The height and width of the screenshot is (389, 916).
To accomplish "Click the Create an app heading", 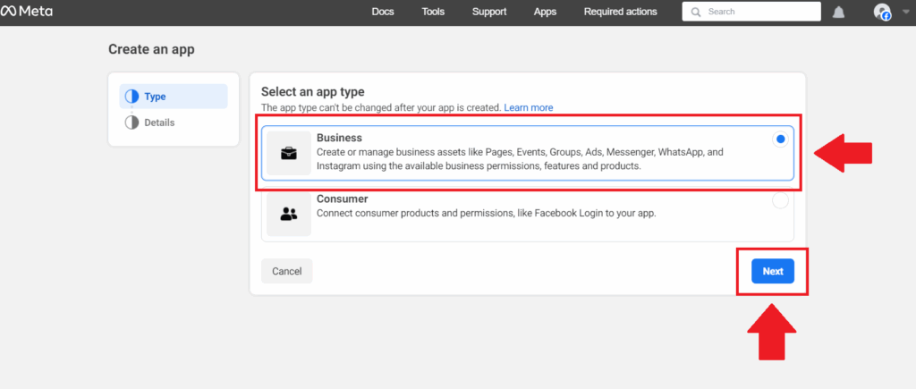I will click(151, 50).
